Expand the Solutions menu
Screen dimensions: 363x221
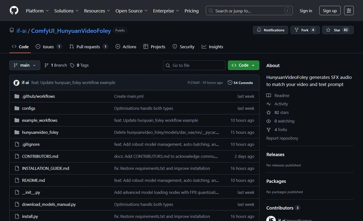(x=66, y=11)
